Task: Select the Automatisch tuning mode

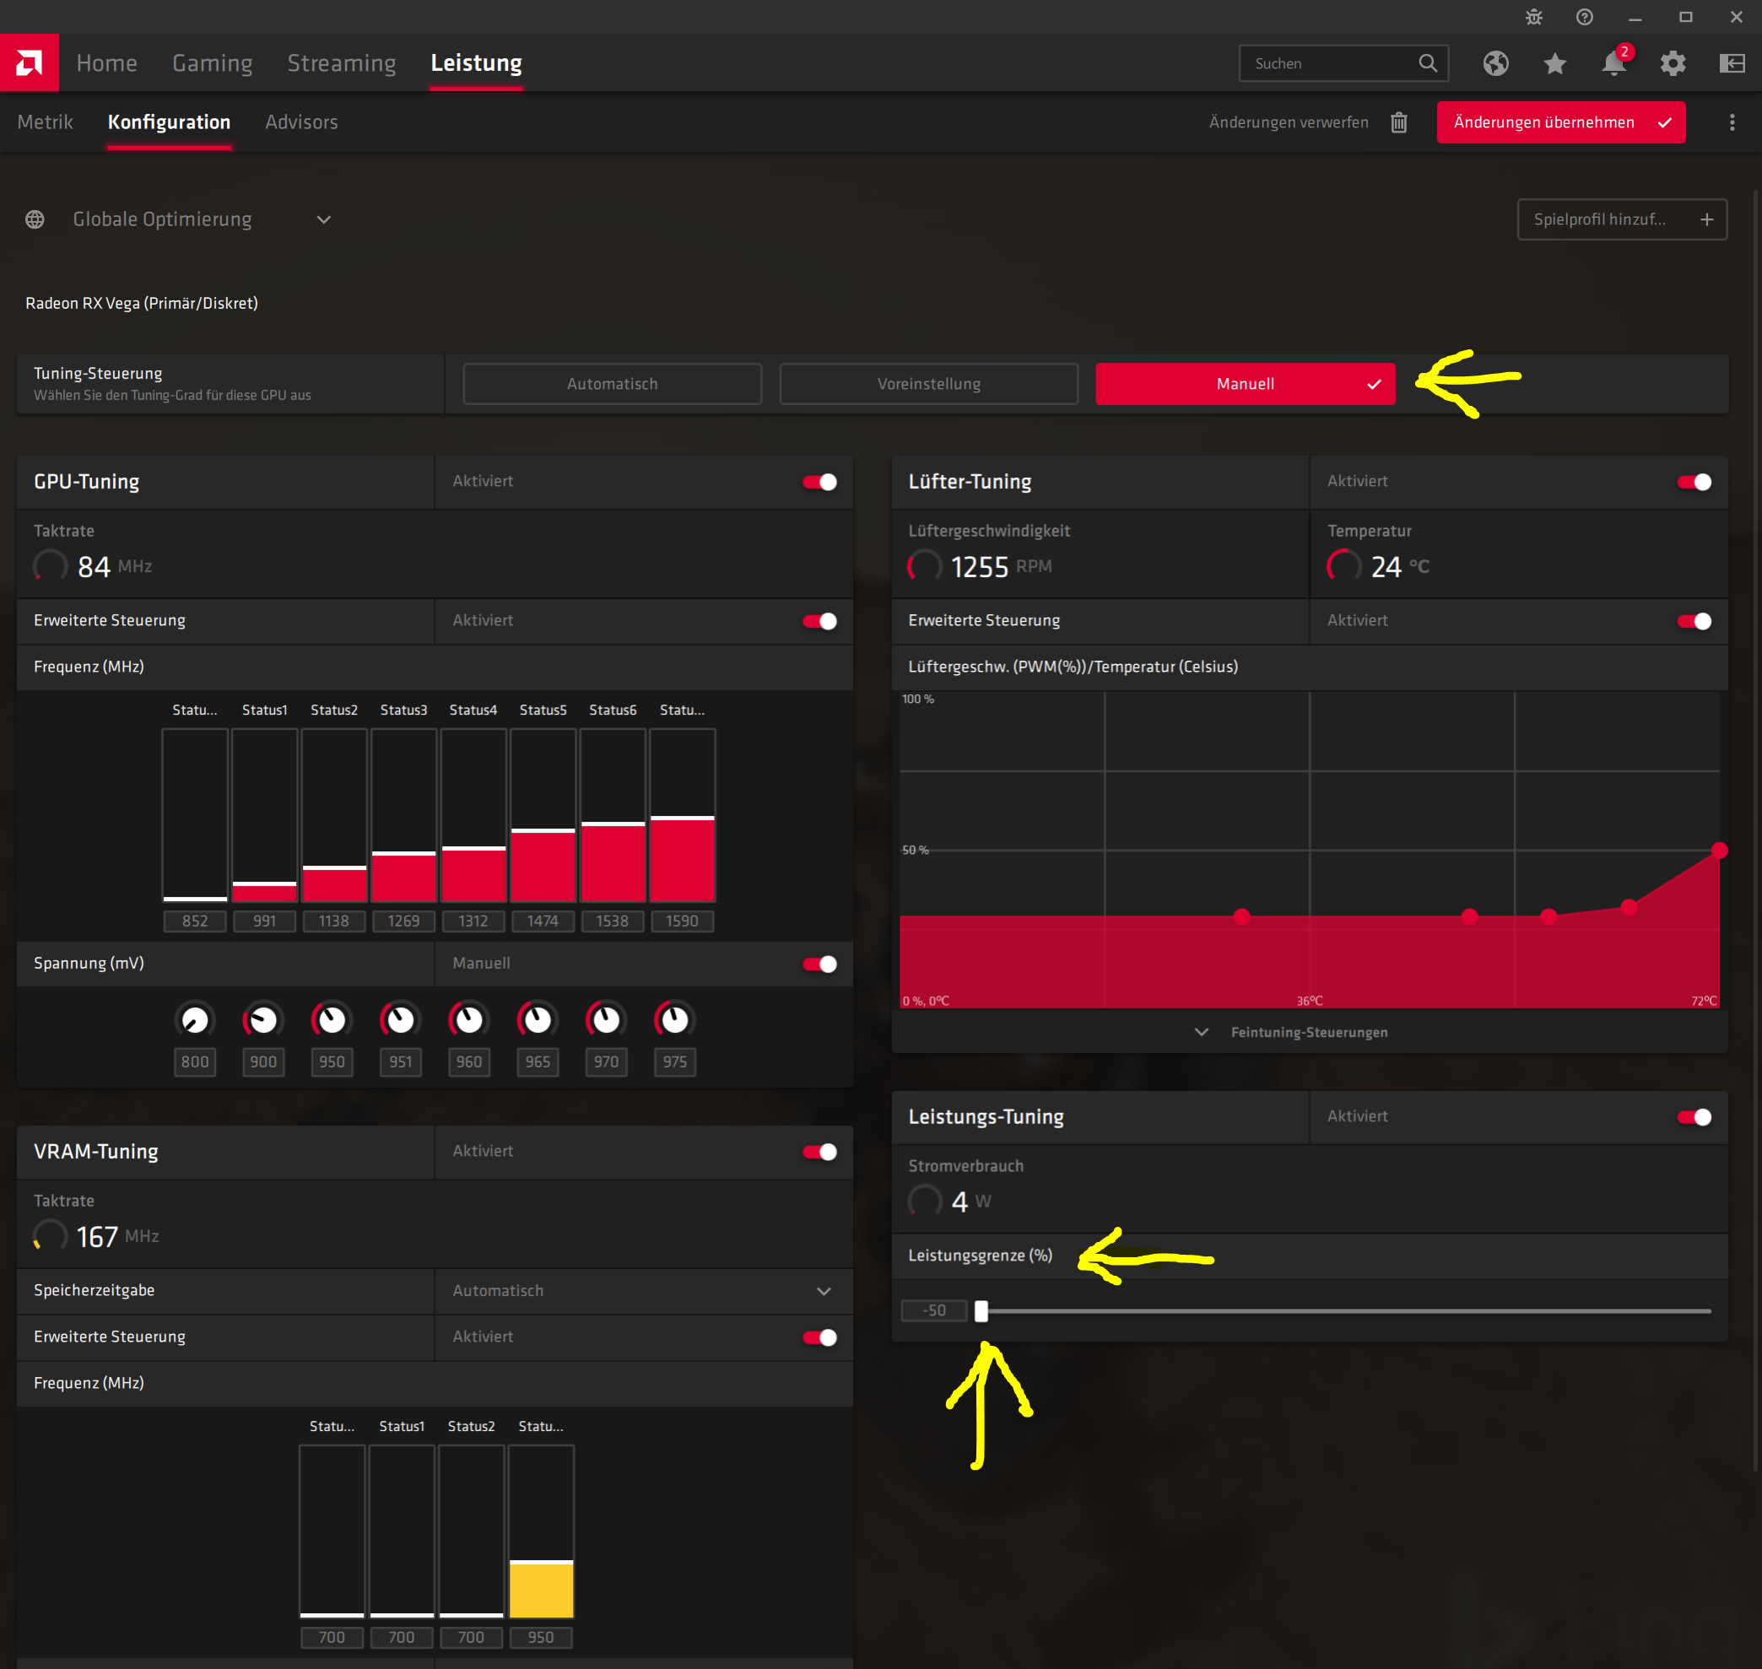Action: pos(613,384)
